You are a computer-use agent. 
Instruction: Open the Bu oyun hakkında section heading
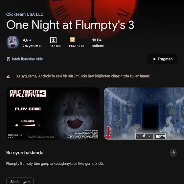click(x=25, y=153)
